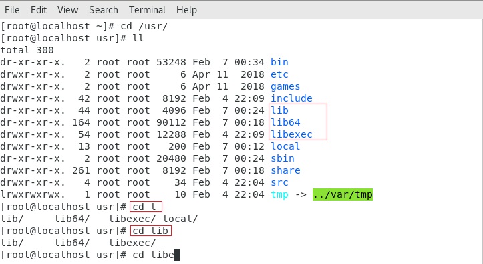Screen dimensions: 483x264
Task: Click the 'cd lib' command text
Action: tap(150, 231)
